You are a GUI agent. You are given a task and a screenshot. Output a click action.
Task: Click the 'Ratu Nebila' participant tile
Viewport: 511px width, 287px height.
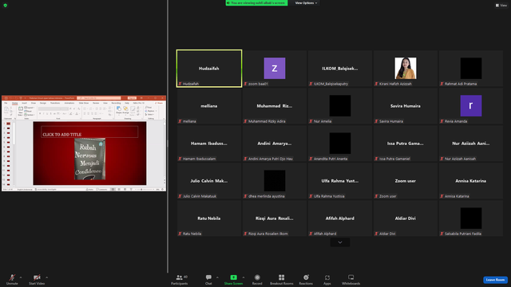click(209, 218)
